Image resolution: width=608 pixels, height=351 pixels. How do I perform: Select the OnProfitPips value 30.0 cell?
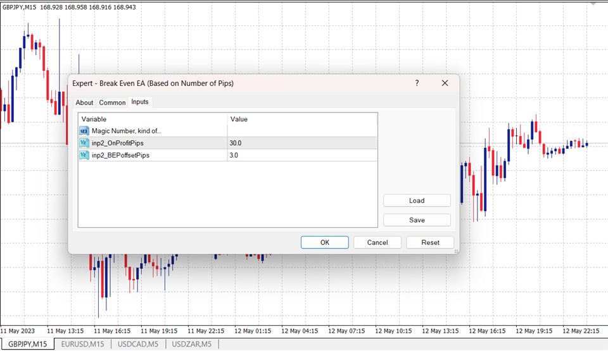[x=301, y=143]
